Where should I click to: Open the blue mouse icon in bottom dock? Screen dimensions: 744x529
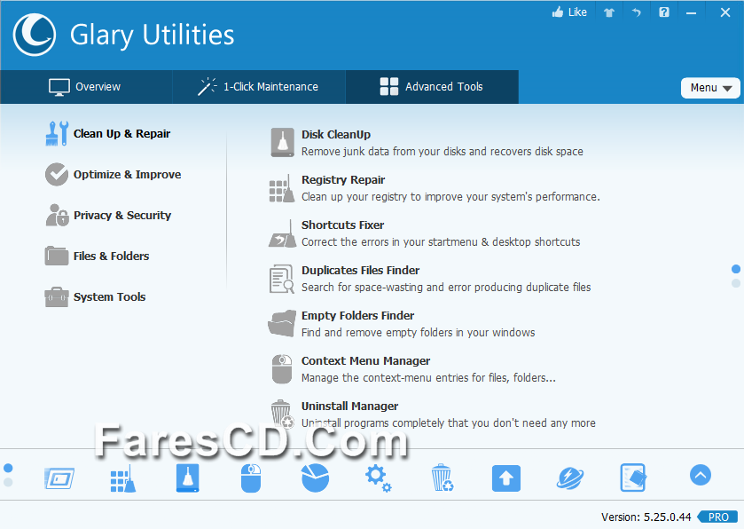coord(251,478)
